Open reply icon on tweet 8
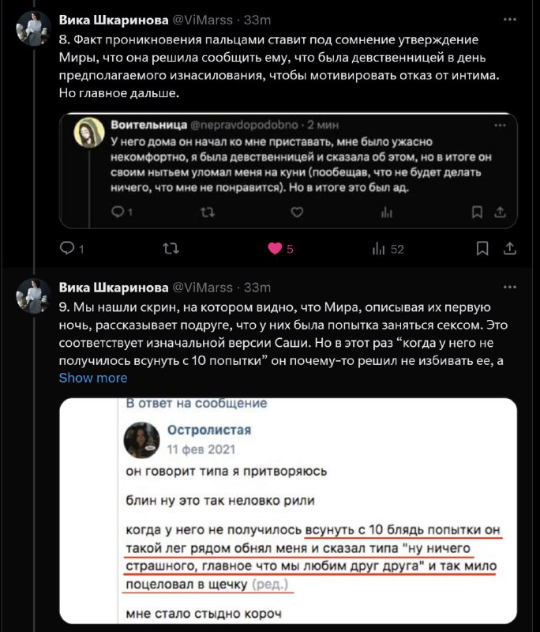This screenshot has width=540, height=632. coord(67,248)
